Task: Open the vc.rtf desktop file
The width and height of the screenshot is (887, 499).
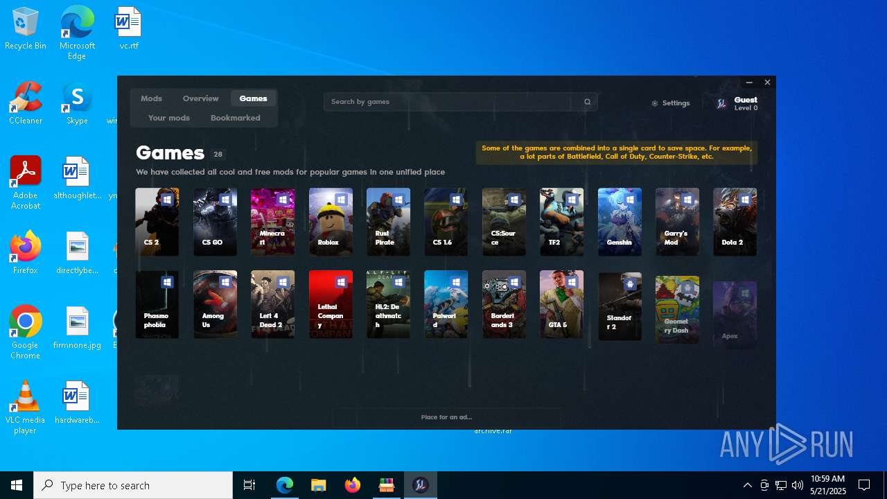Action: click(x=128, y=29)
